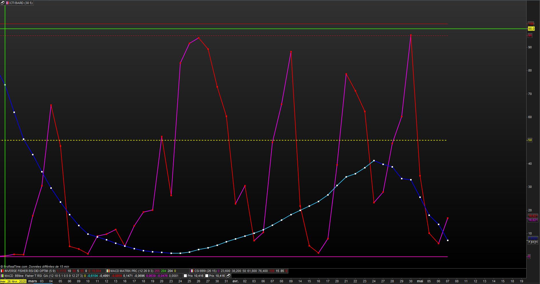The image size is (540, 284).
Task: Click the magenta 0 level label
Action: [529, 257]
